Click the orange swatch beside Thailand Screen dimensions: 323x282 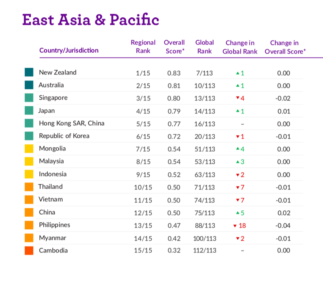pyautogui.click(x=29, y=187)
